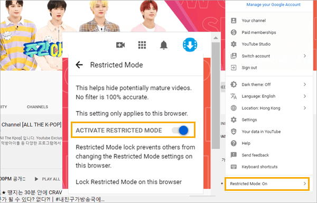Click the Dark theme icon
This screenshot has height=203, width=317.
[x=234, y=84]
